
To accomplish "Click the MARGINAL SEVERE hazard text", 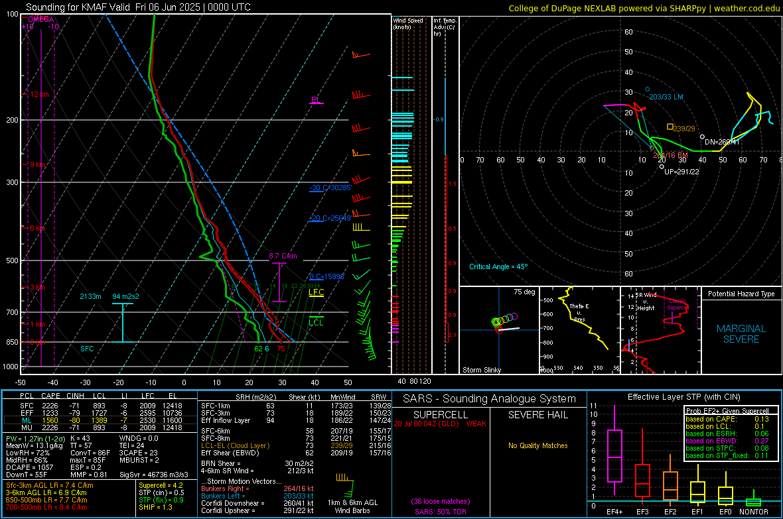I will click(741, 334).
